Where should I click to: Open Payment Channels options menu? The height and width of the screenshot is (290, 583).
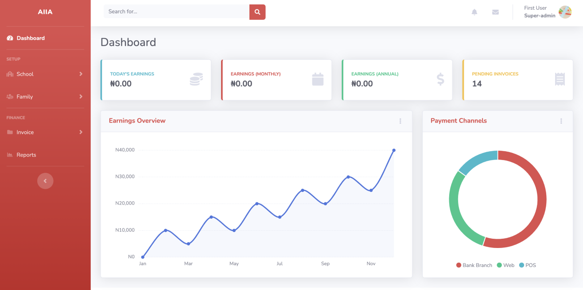561,121
